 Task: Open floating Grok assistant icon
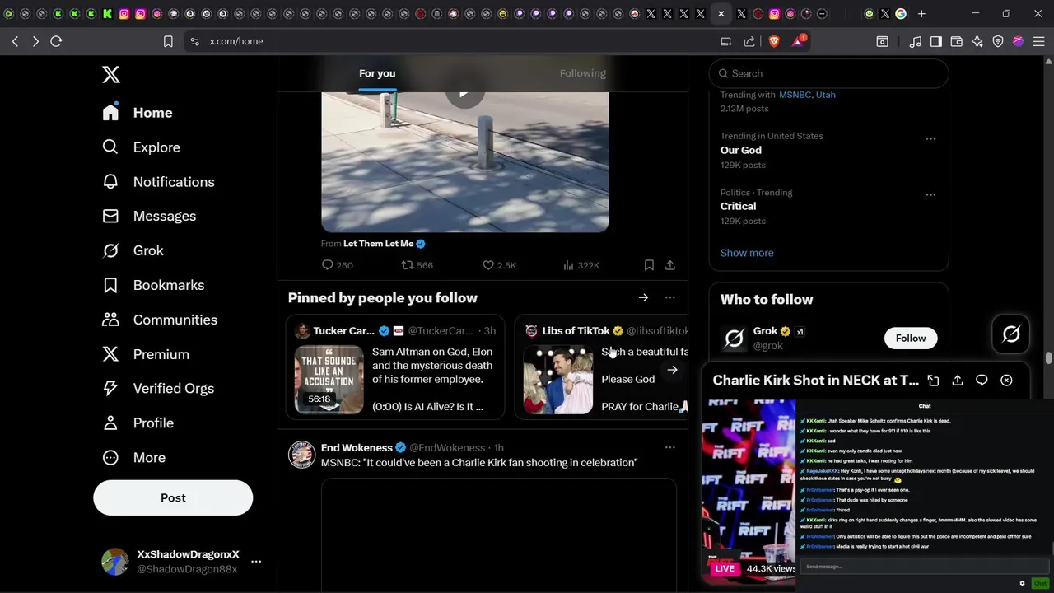tap(1011, 334)
